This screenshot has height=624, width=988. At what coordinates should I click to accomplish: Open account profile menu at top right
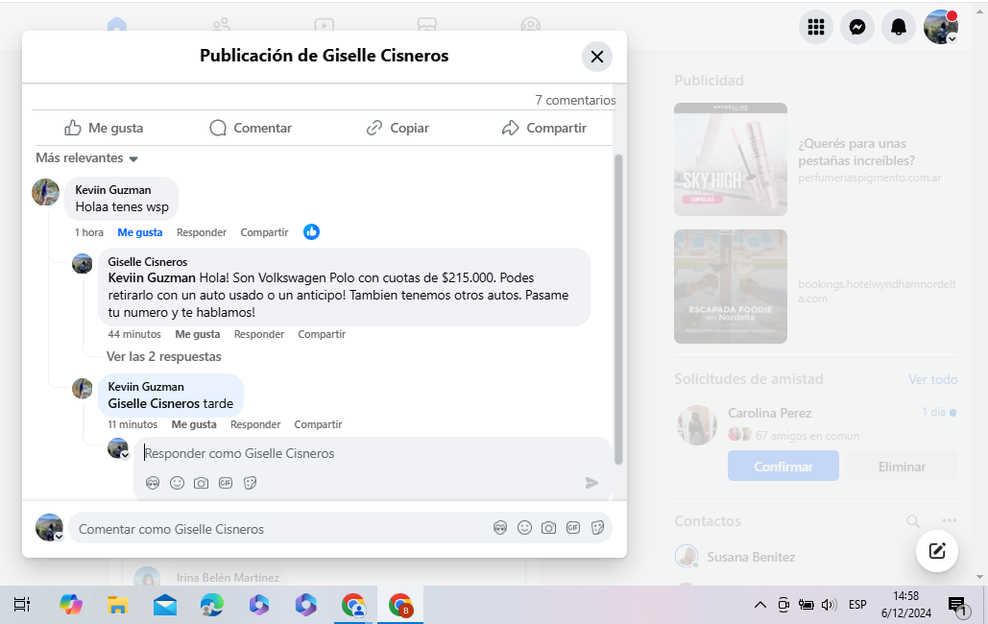coord(940,27)
